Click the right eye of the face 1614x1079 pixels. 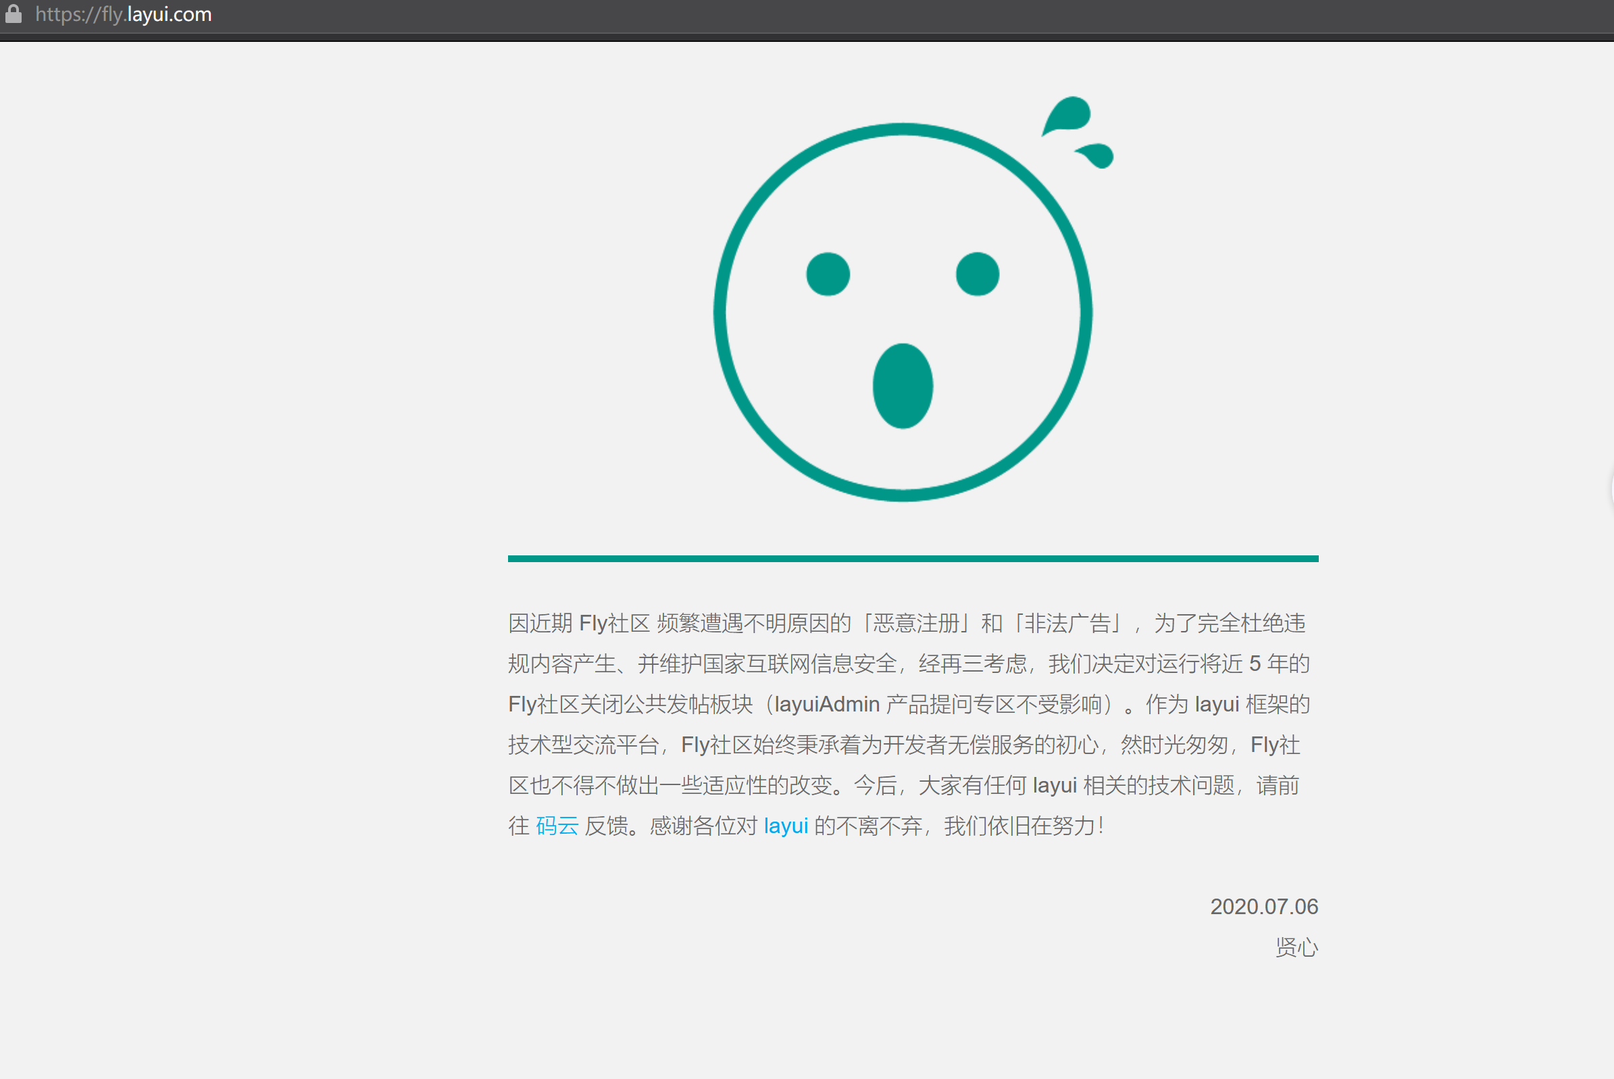(977, 274)
